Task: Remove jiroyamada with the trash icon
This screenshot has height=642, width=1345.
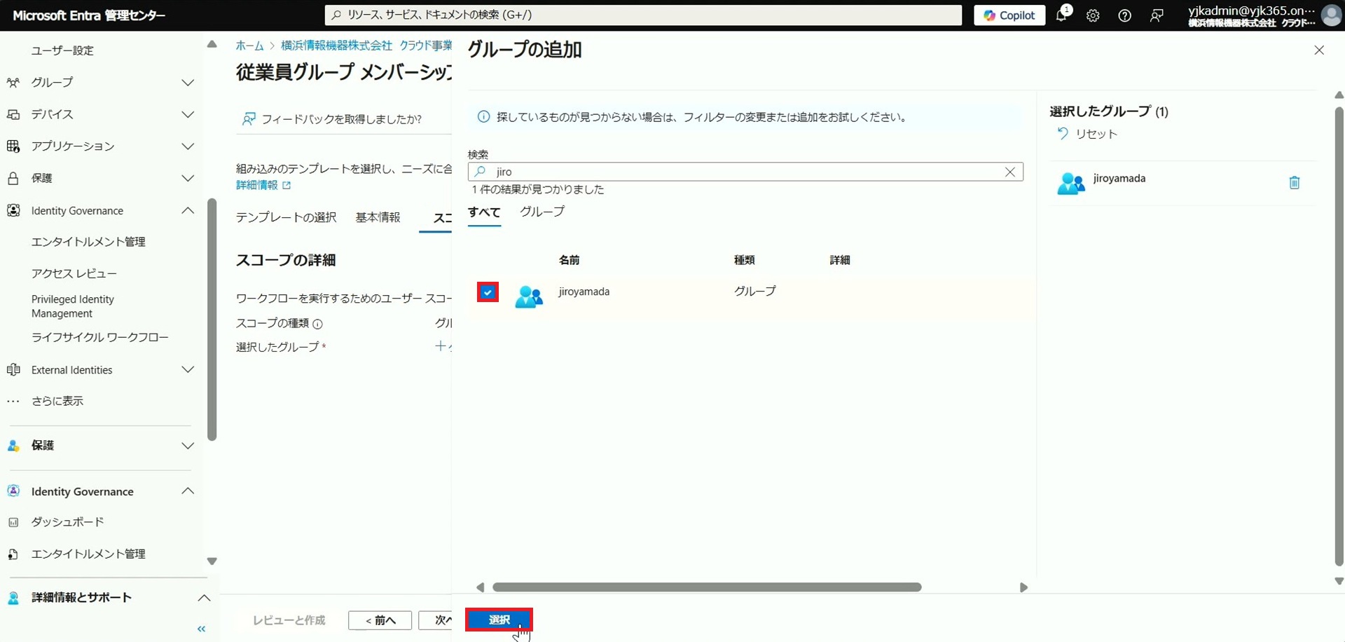Action: (x=1294, y=183)
